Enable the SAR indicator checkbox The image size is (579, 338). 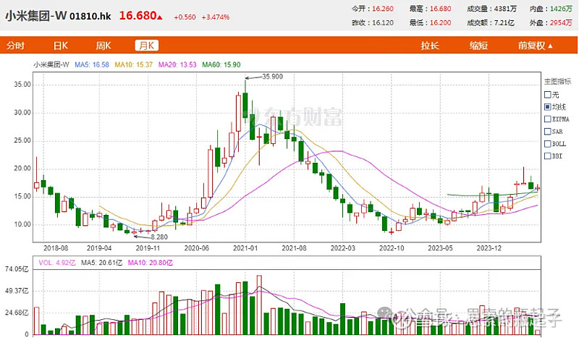point(548,132)
